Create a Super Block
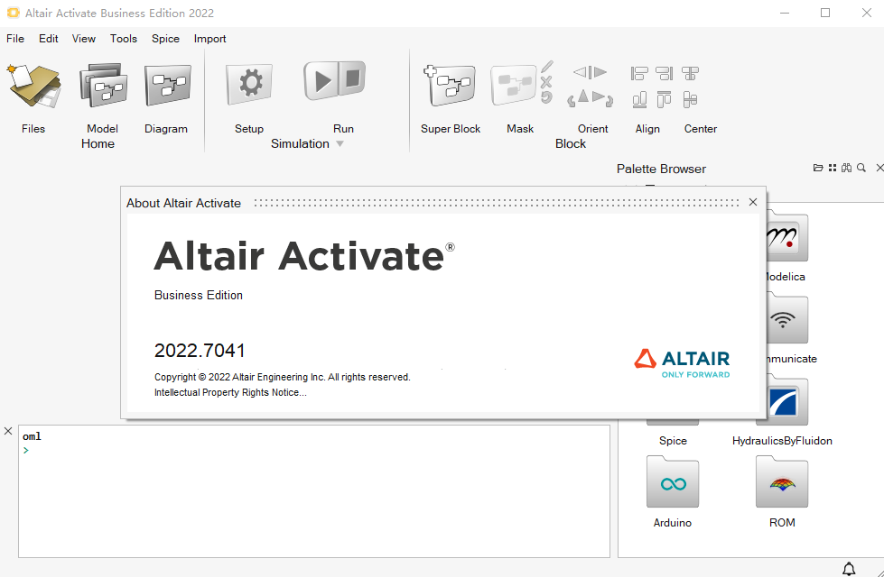 (x=451, y=86)
